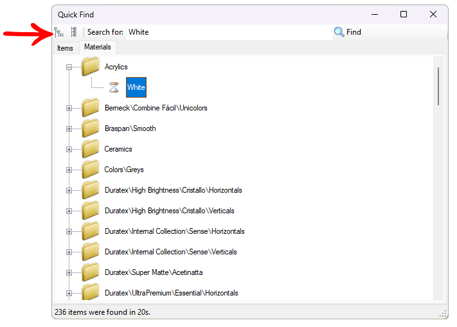Click the Ceramics folder icon
This screenshot has height=327, width=457.
91,149
